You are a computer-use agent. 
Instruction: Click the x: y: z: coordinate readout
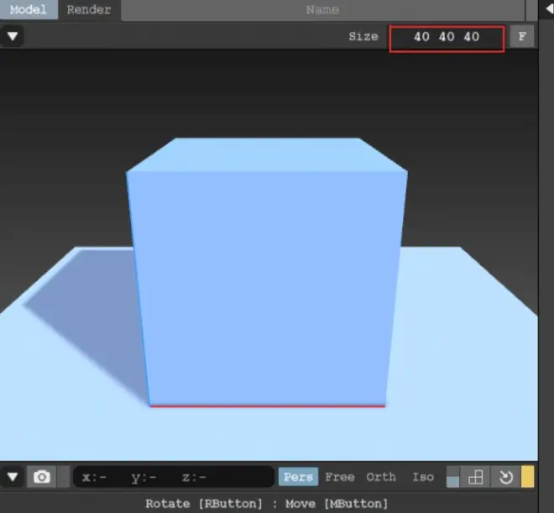[174, 477]
